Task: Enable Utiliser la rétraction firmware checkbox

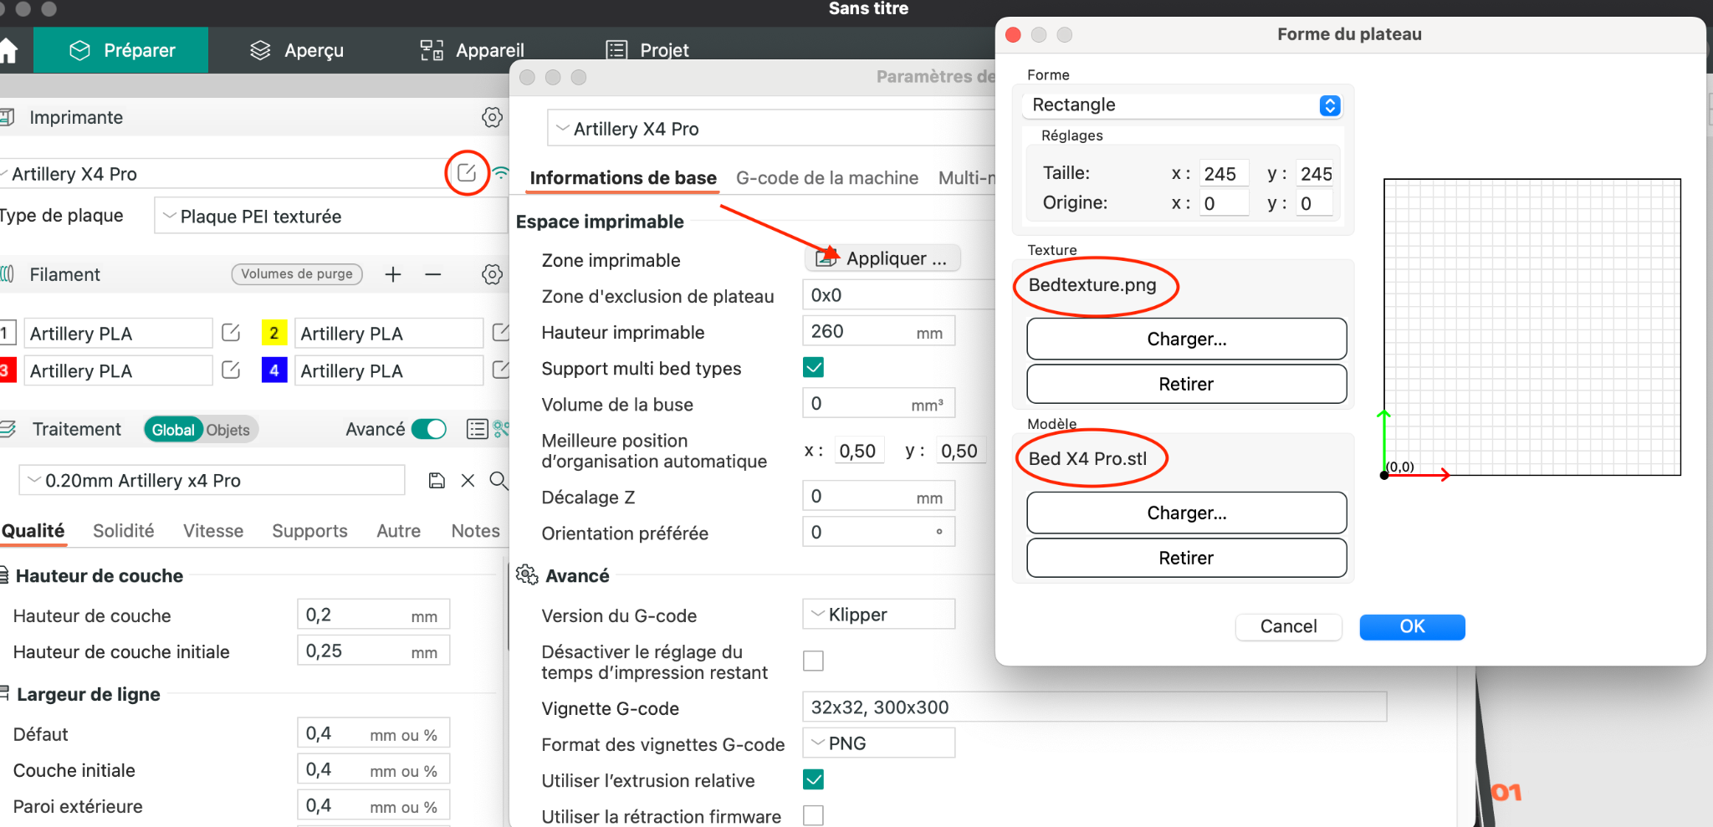Action: tap(813, 815)
